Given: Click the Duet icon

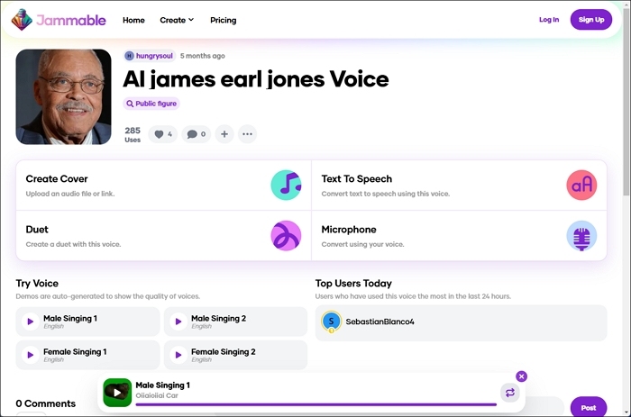Looking at the screenshot, I should click(286, 235).
